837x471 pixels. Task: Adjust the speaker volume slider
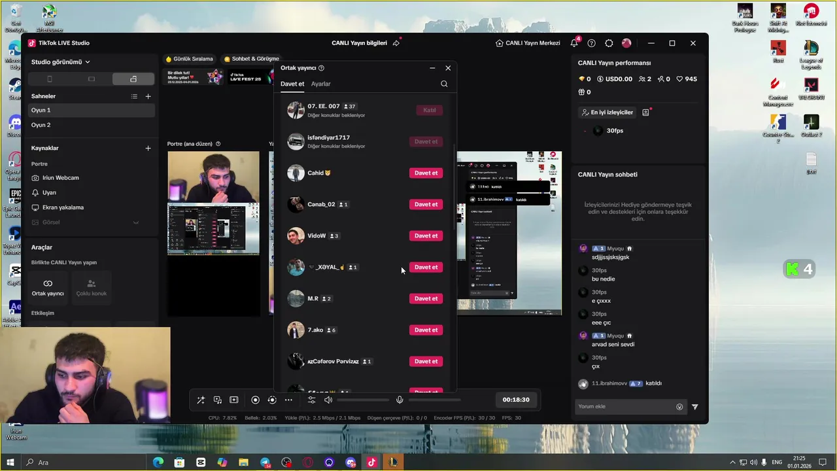(x=363, y=400)
